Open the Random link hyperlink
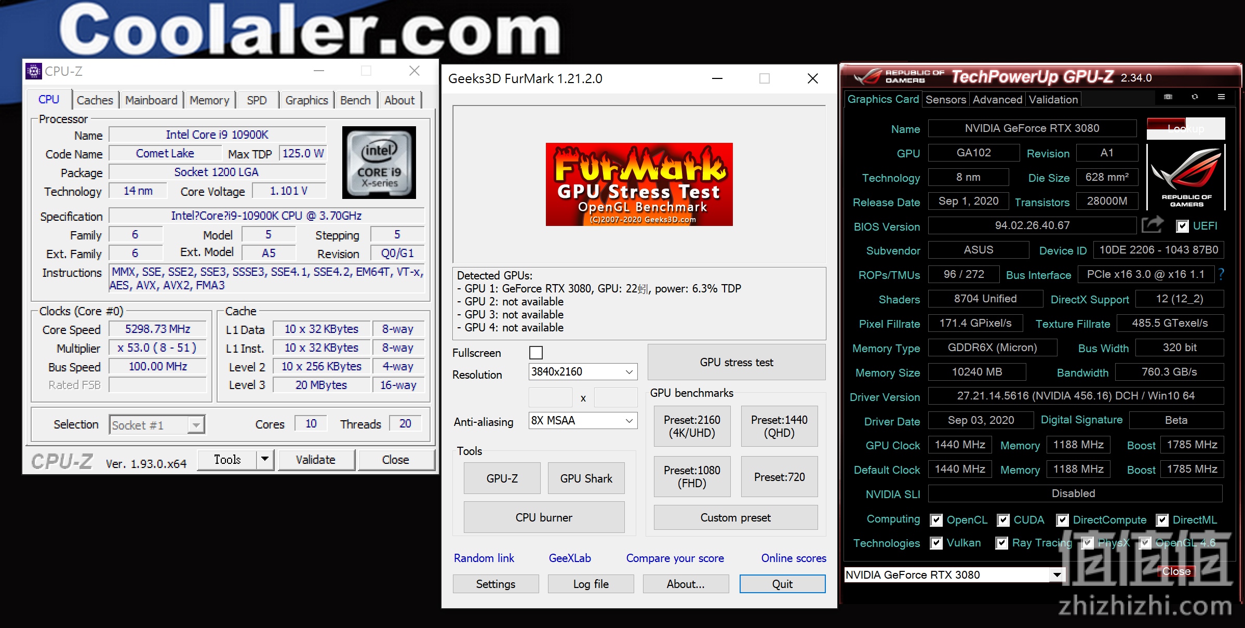This screenshot has width=1245, height=628. click(484, 558)
